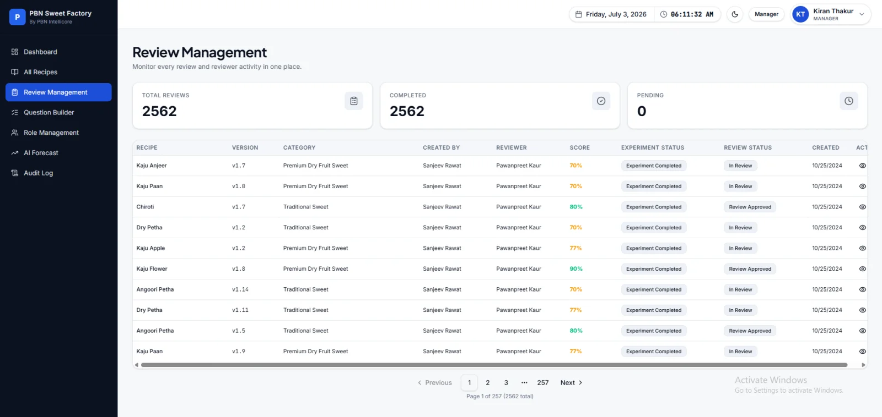
Task: Click the calendar icon beside the date
Action: (x=578, y=14)
